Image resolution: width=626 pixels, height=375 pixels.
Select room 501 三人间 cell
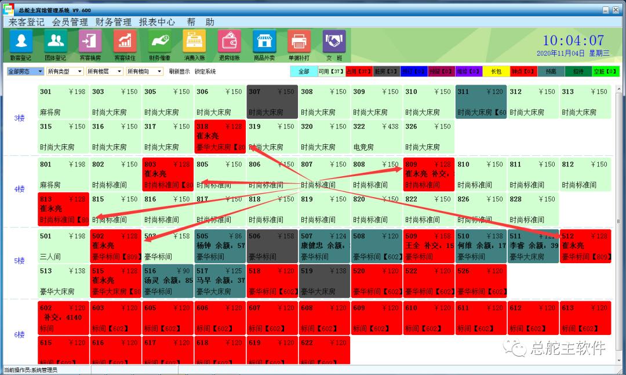[x=63, y=246]
